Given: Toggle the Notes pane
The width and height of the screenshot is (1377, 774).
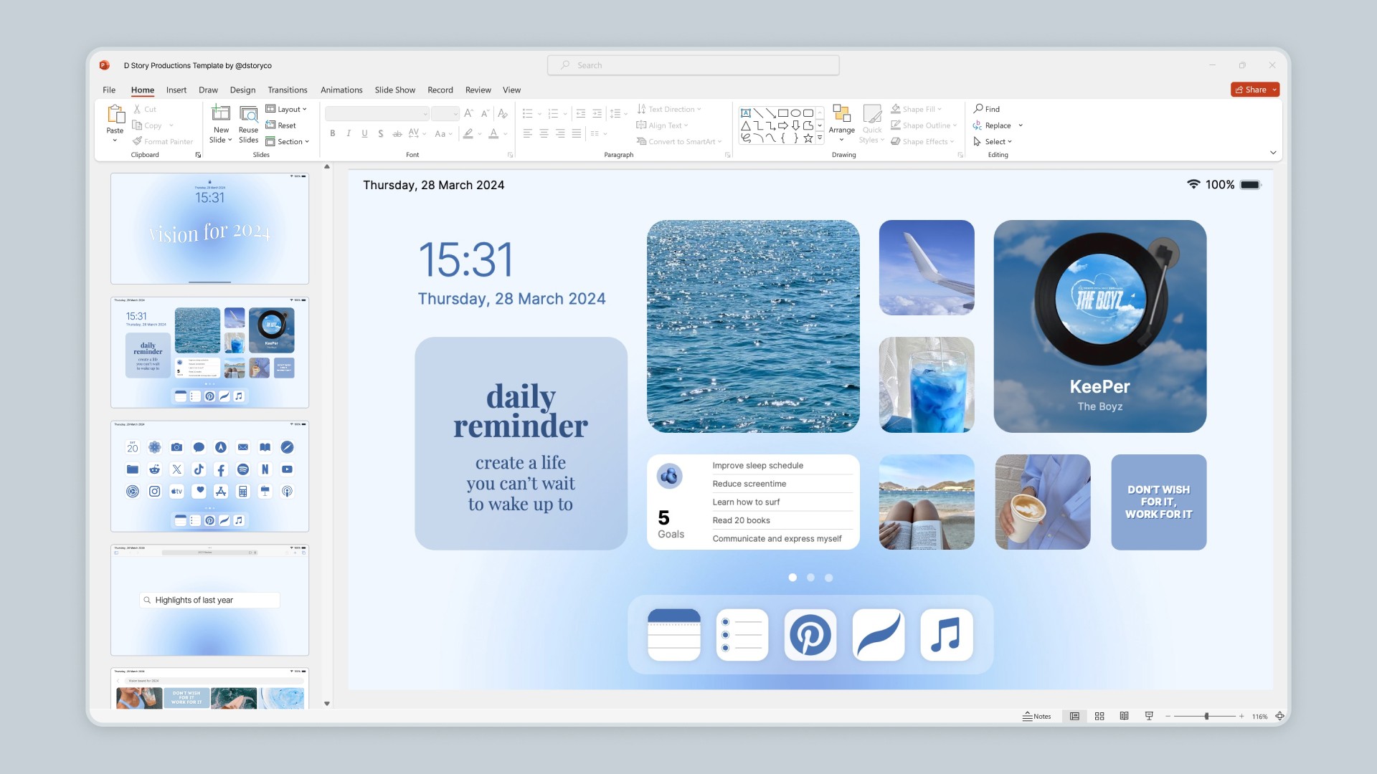Looking at the screenshot, I should coord(1036,716).
